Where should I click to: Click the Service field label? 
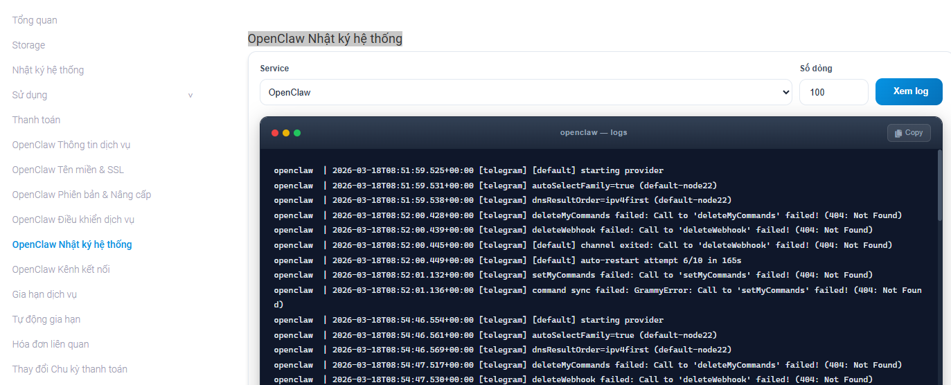pos(274,69)
